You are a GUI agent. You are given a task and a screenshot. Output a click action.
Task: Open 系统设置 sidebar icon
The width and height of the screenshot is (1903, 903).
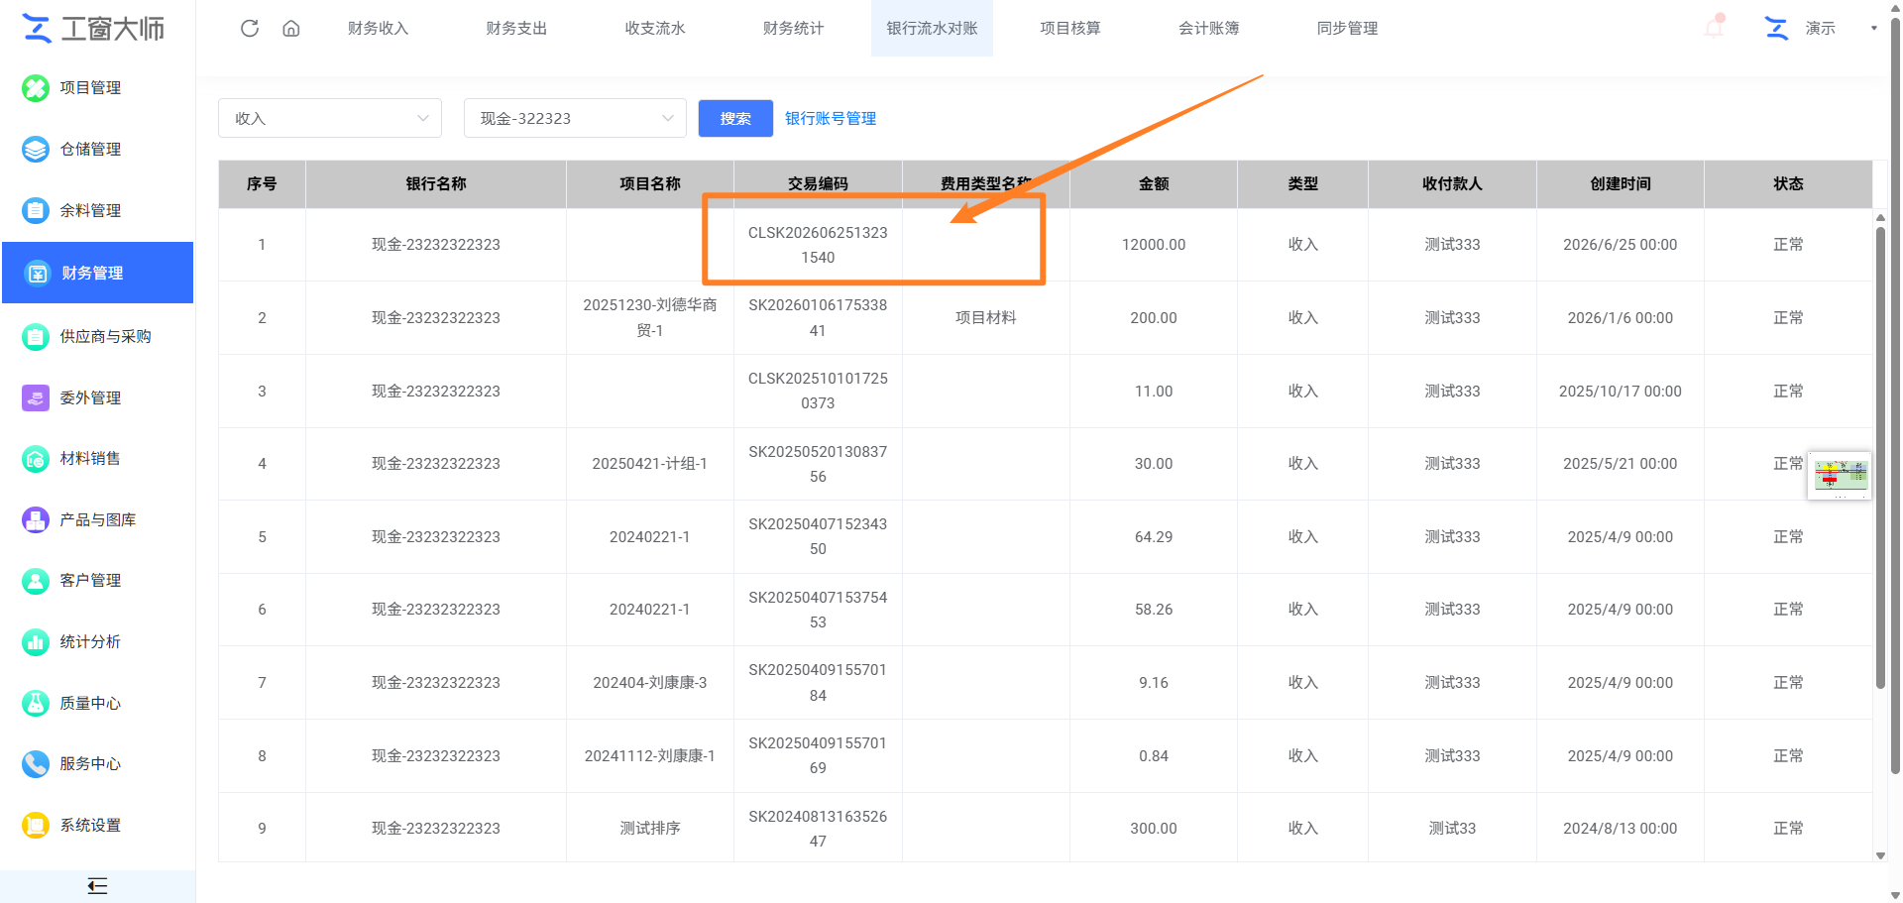36,825
